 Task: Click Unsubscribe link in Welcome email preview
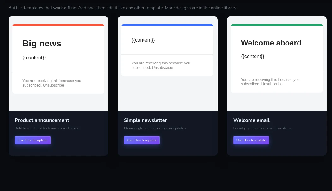(272, 84)
